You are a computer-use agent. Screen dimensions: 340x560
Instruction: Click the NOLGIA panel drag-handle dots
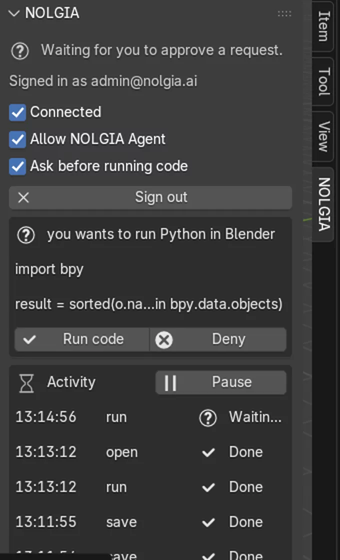click(284, 13)
